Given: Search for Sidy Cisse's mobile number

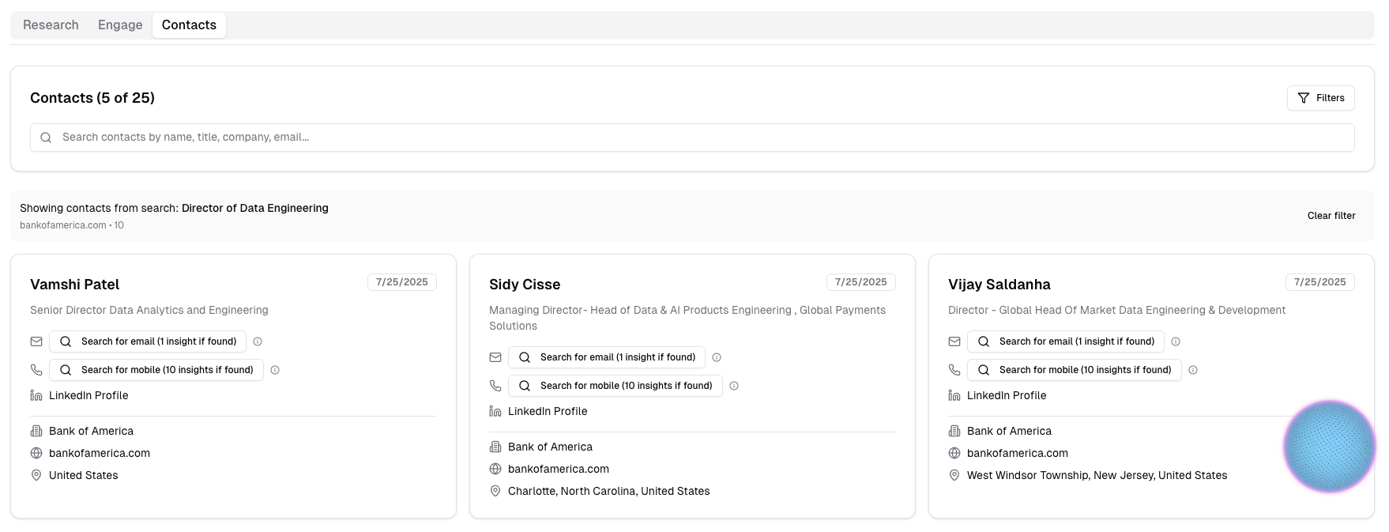Looking at the screenshot, I should [x=615, y=386].
